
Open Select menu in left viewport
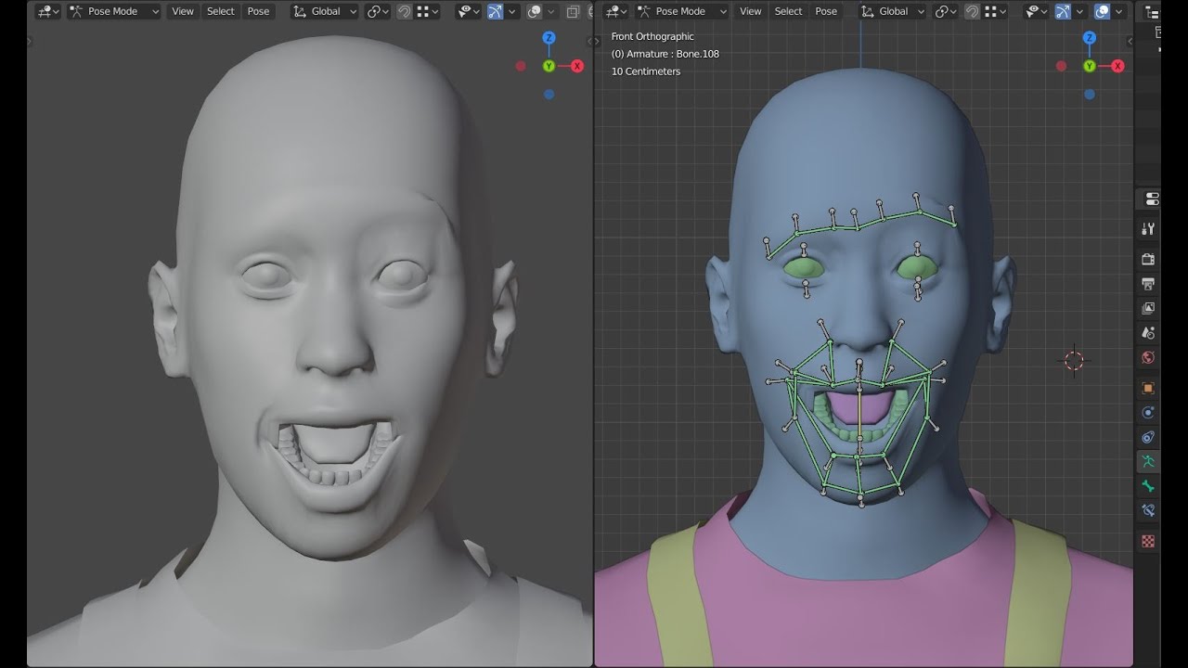(221, 11)
